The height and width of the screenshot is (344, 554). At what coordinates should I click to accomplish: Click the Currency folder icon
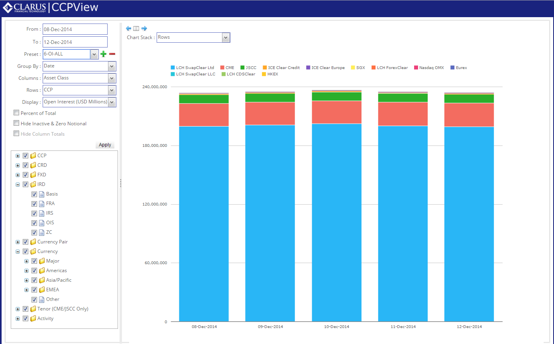(x=33, y=251)
